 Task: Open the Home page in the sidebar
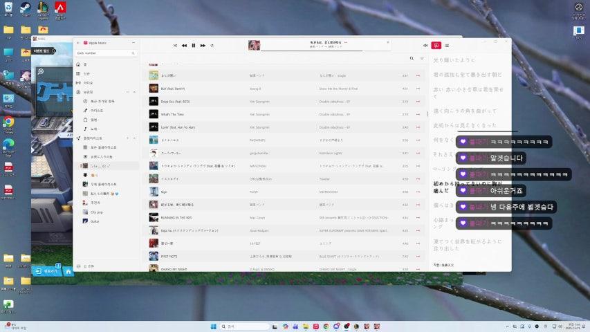coord(86,64)
